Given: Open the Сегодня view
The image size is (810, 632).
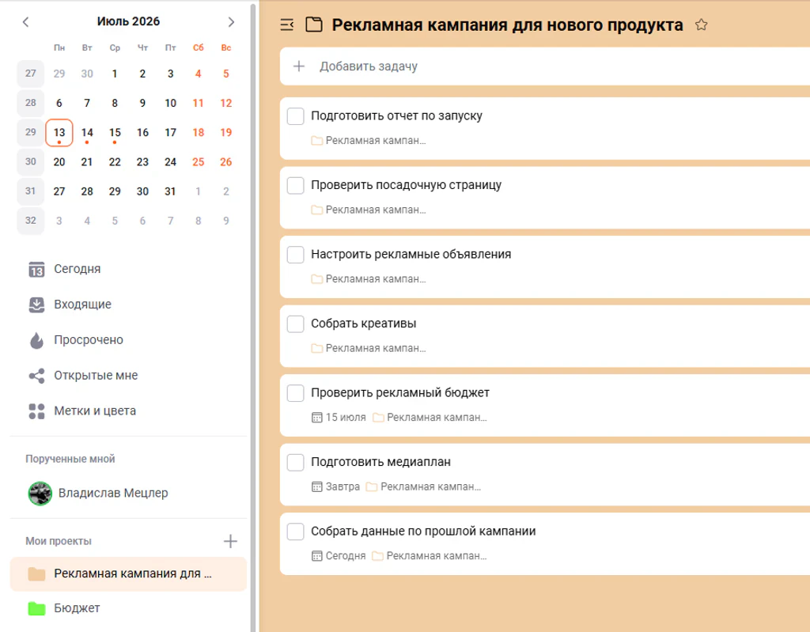Looking at the screenshot, I should point(129,269).
